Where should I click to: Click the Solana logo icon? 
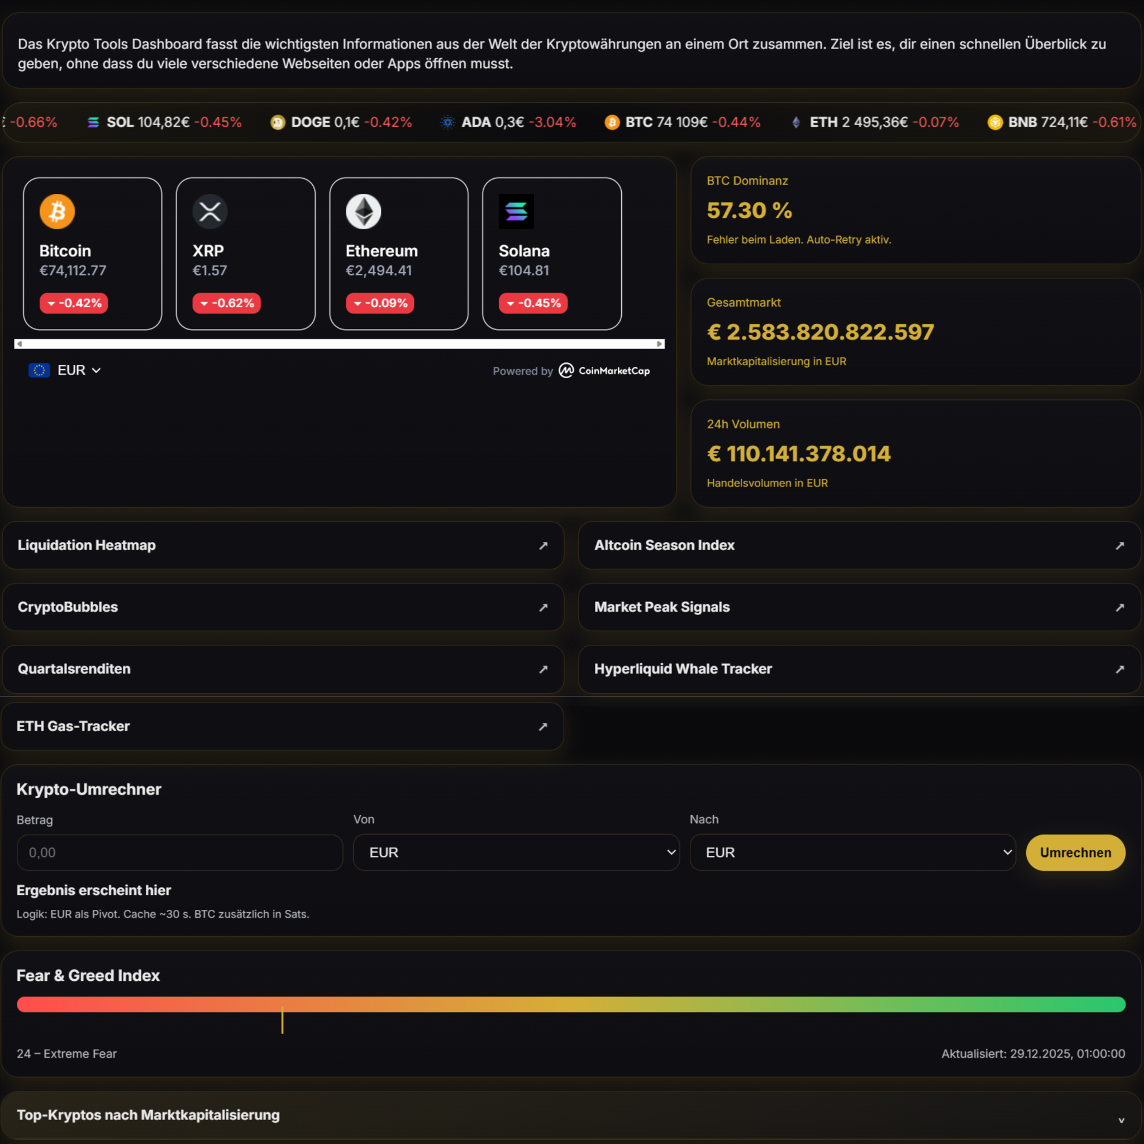click(516, 211)
